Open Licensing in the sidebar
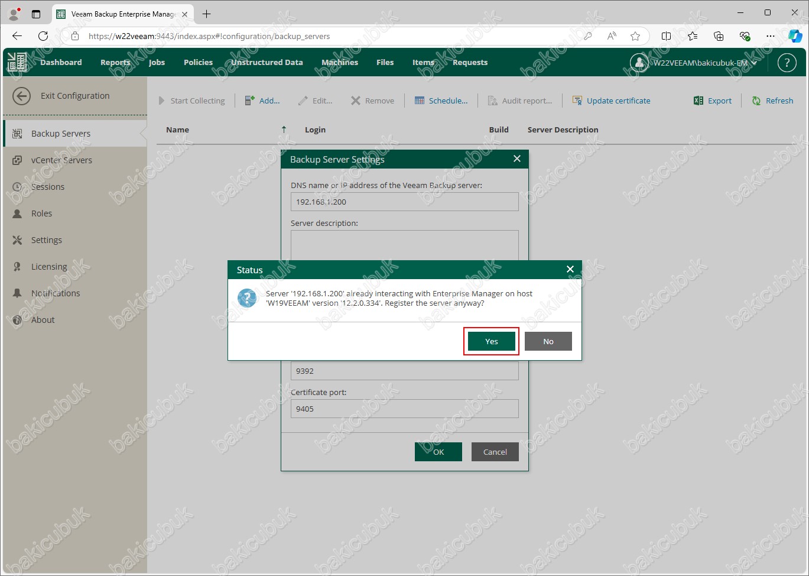This screenshot has height=576, width=809. coord(75,267)
